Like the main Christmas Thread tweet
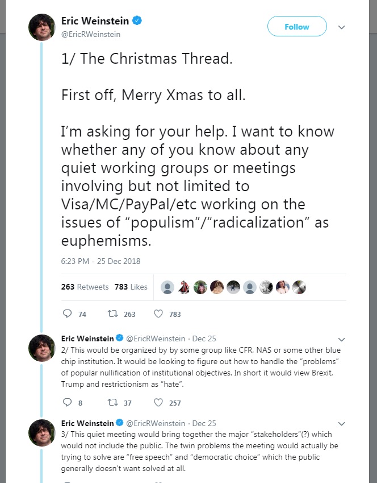The image size is (377, 483). pyautogui.click(x=159, y=313)
